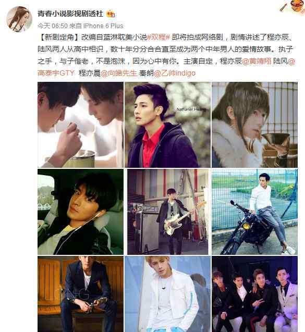View photo of man in red shirt
Viewport: 305px width, 332px height.
tap(167, 125)
